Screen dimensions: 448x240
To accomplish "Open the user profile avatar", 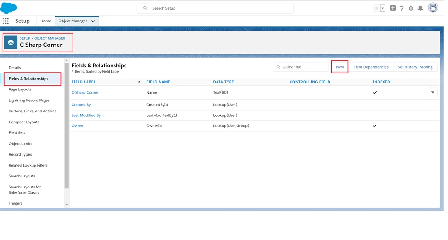I will click(433, 8).
